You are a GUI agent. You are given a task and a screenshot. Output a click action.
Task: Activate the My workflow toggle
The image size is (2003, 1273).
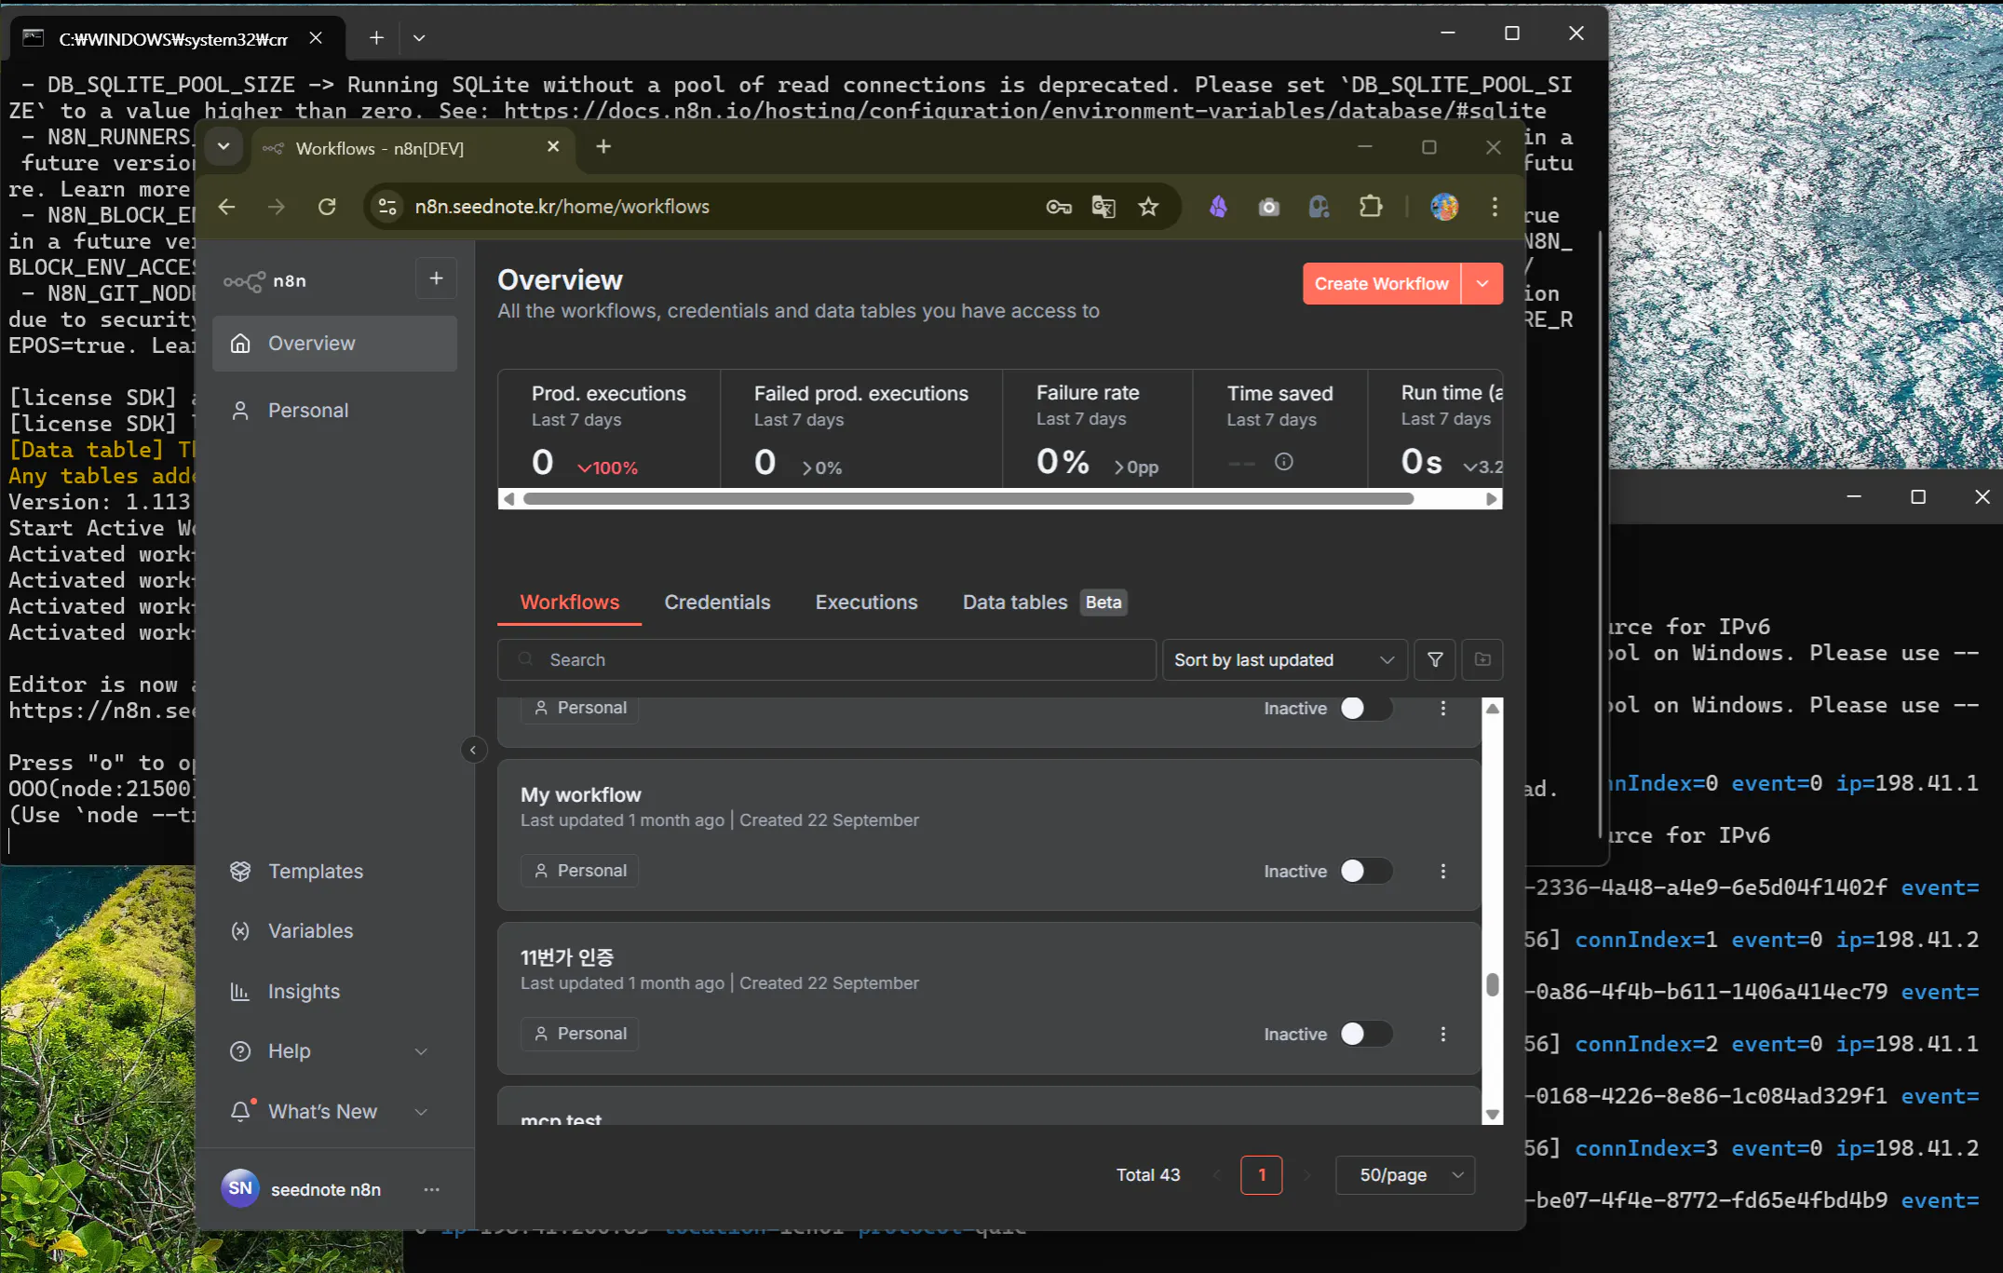[1364, 871]
